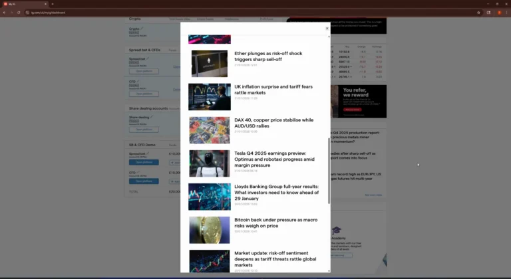This screenshot has width=511, height=279.
Task: Click the Optimus robot thumbnail
Action: (x=210, y=163)
